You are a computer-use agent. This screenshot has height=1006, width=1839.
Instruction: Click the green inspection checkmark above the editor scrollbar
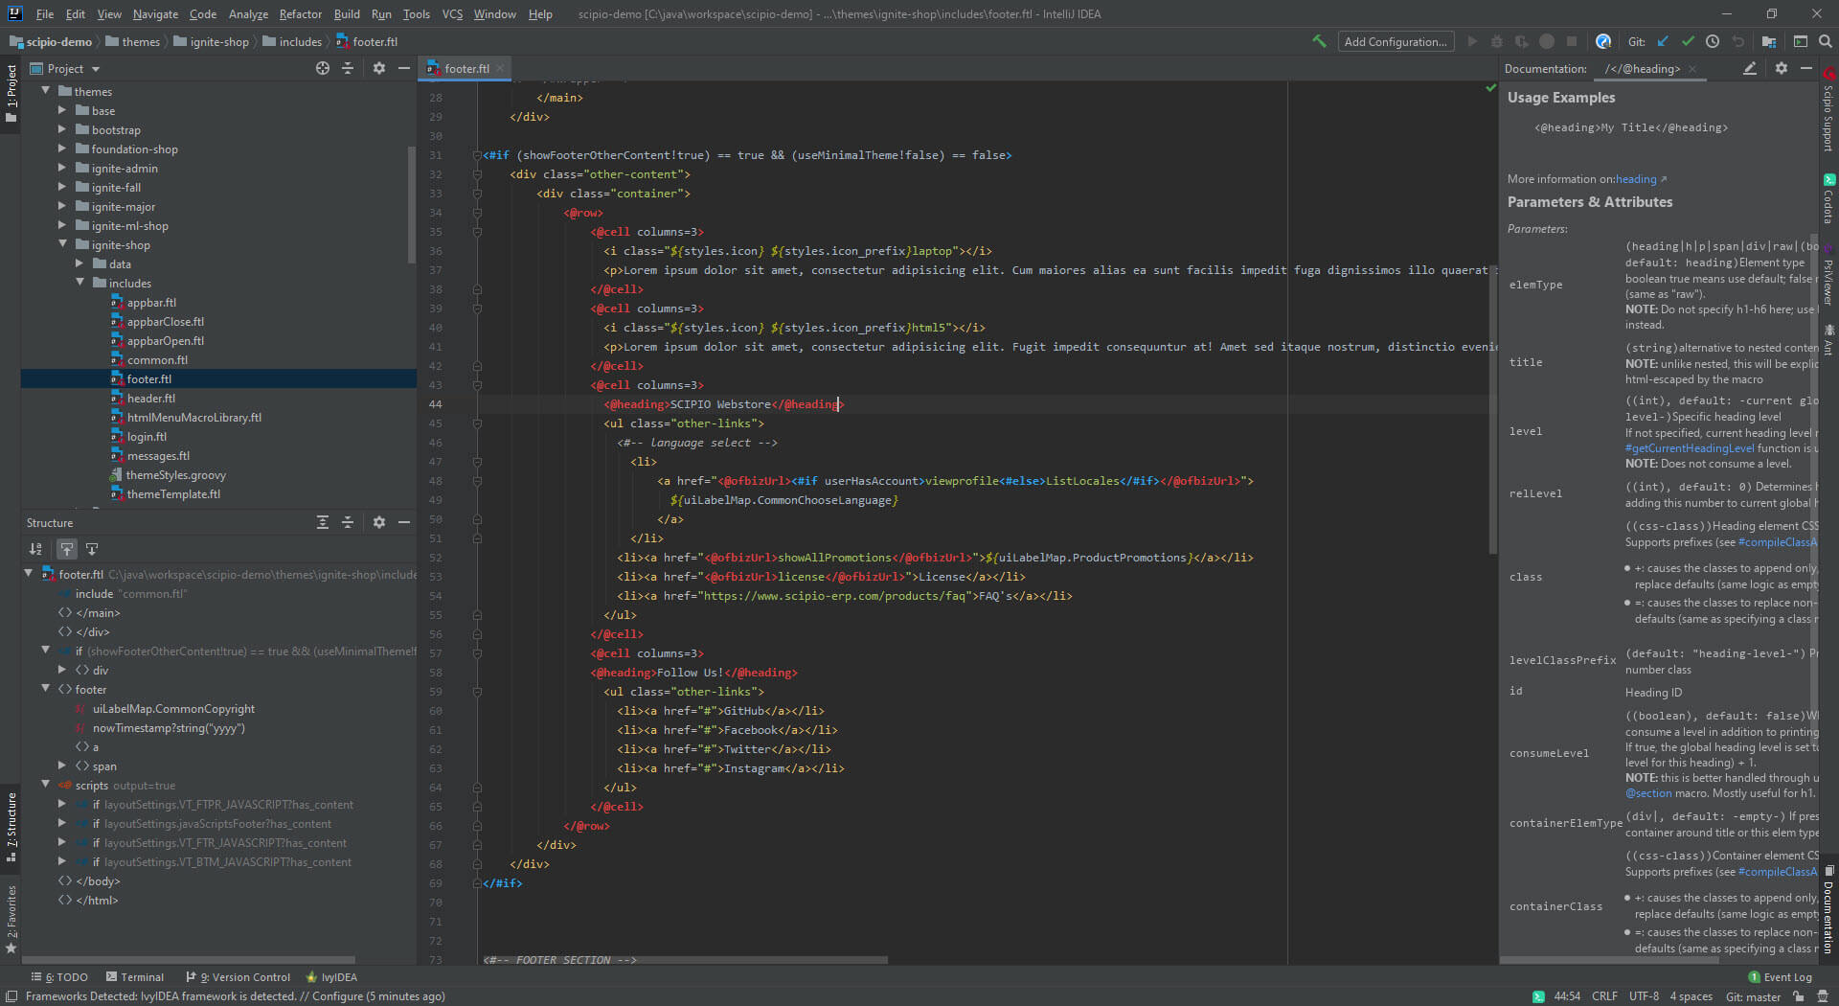[x=1490, y=88]
